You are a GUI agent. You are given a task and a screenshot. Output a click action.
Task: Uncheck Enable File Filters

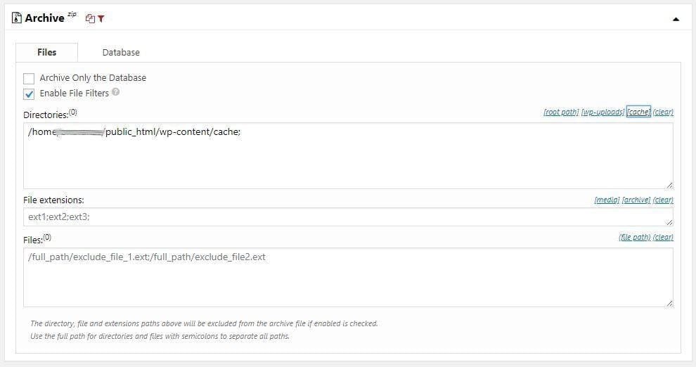click(x=29, y=94)
